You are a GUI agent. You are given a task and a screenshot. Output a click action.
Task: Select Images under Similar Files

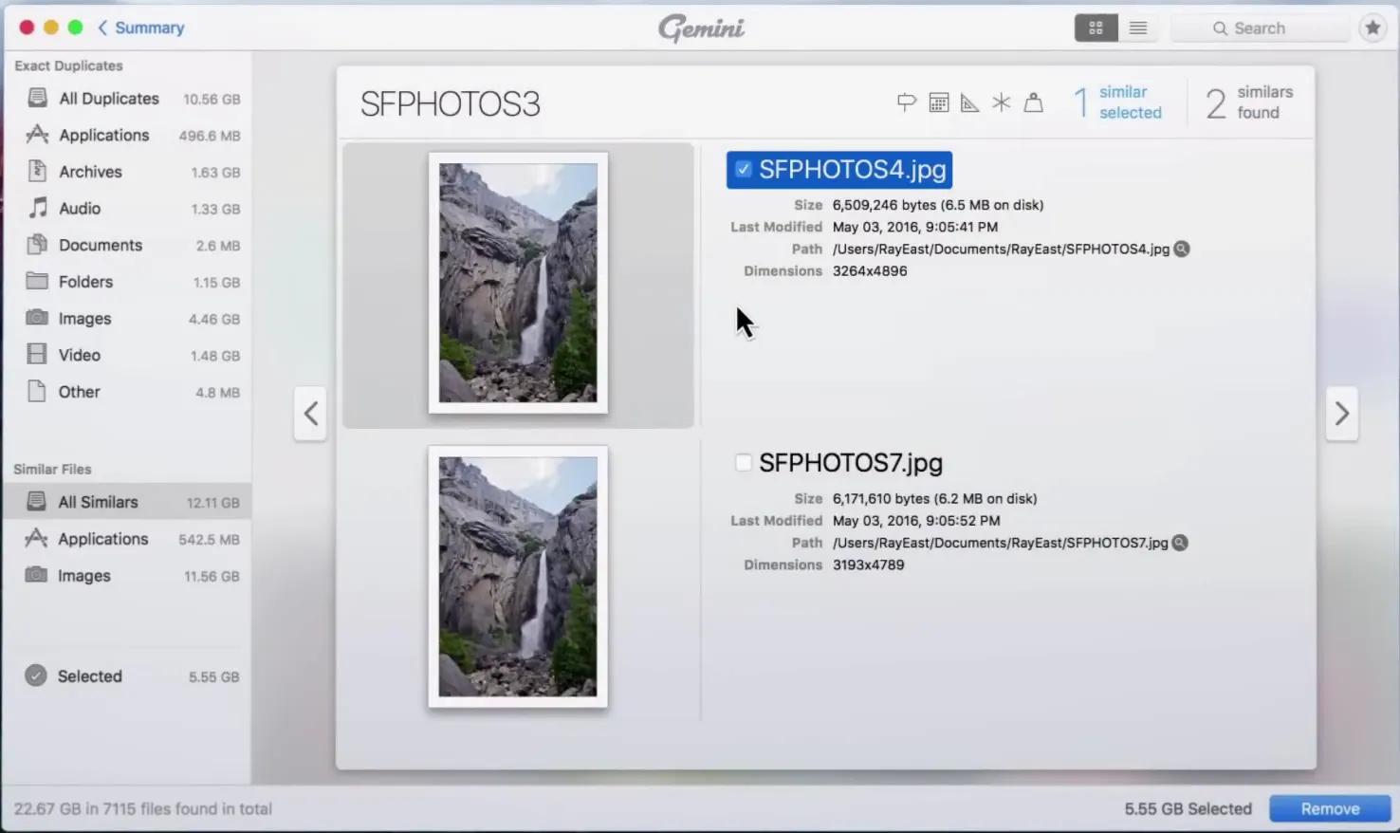84,576
